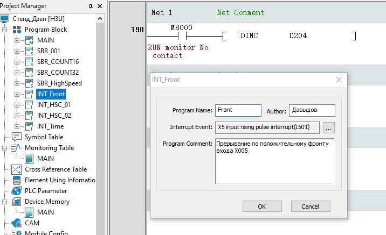
Task: Select the M8000 contact in Net 1
Action: coord(182,36)
